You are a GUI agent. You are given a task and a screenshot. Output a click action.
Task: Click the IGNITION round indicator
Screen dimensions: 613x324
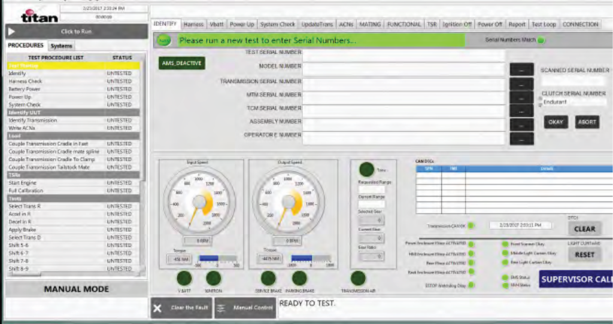(x=214, y=278)
